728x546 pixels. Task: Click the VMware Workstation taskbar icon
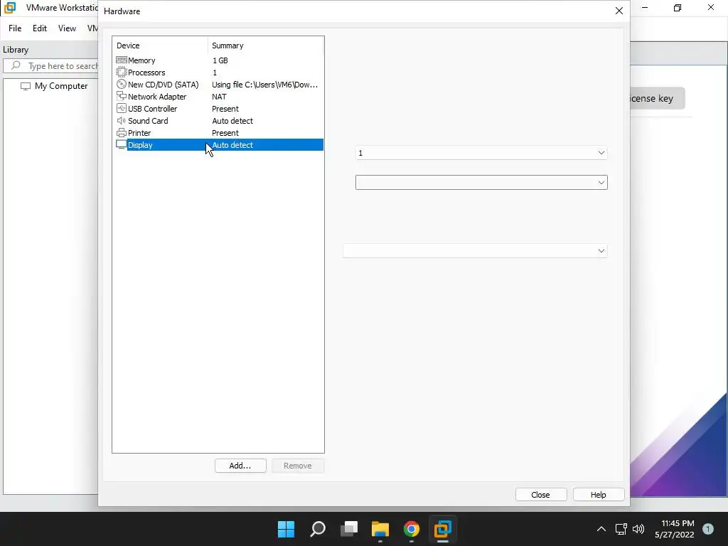point(443,529)
